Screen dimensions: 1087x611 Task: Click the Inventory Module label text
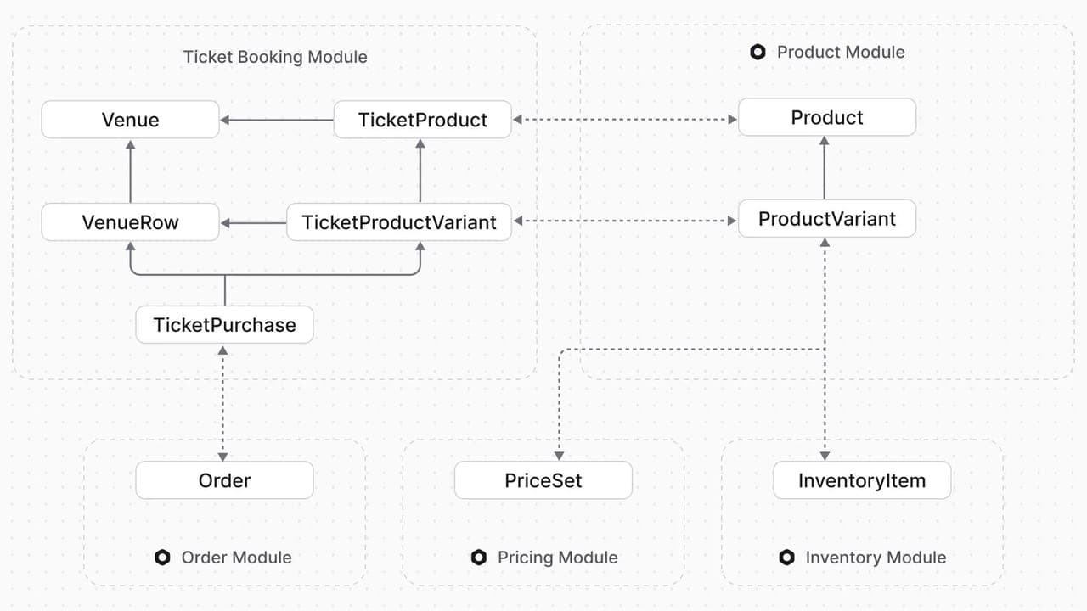pos(876,558)
